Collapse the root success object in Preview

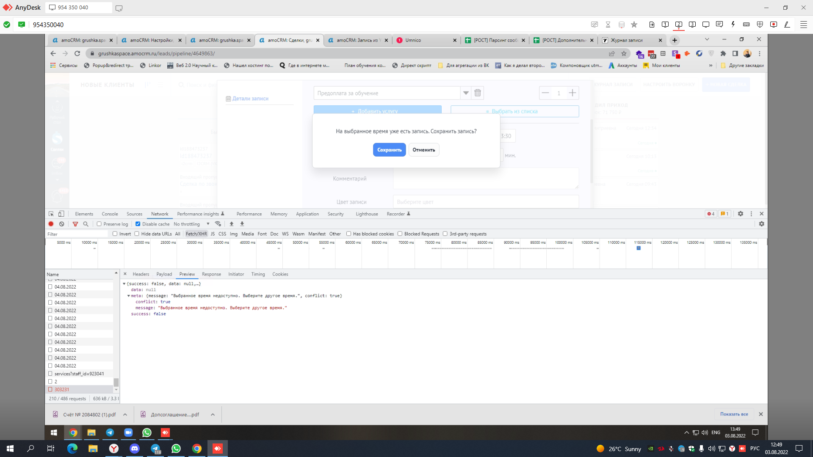[124, 284]
